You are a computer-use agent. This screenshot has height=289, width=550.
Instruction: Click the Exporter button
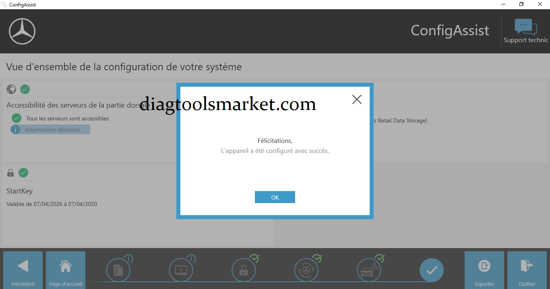pos(484,270)
